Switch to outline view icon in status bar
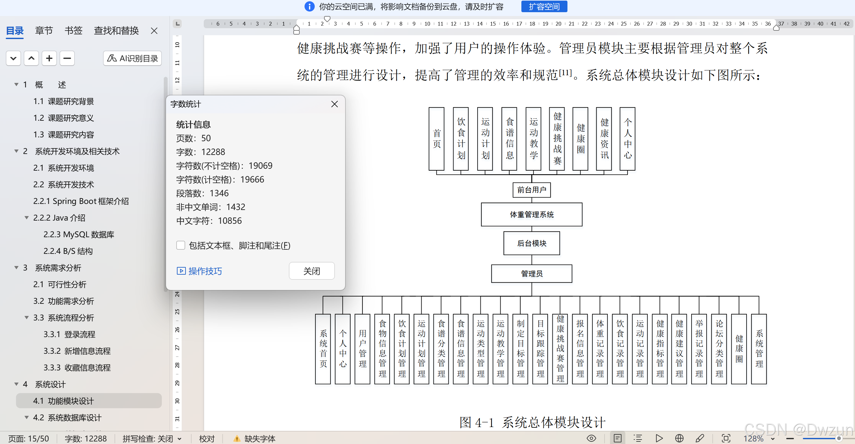Image resolution: width=855 pixels, height=444 pixels. tap(637, 438)
